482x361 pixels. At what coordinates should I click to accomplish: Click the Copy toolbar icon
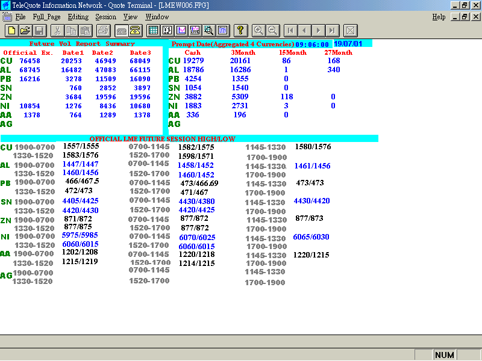pyautogui.click(x=71, y=31)
